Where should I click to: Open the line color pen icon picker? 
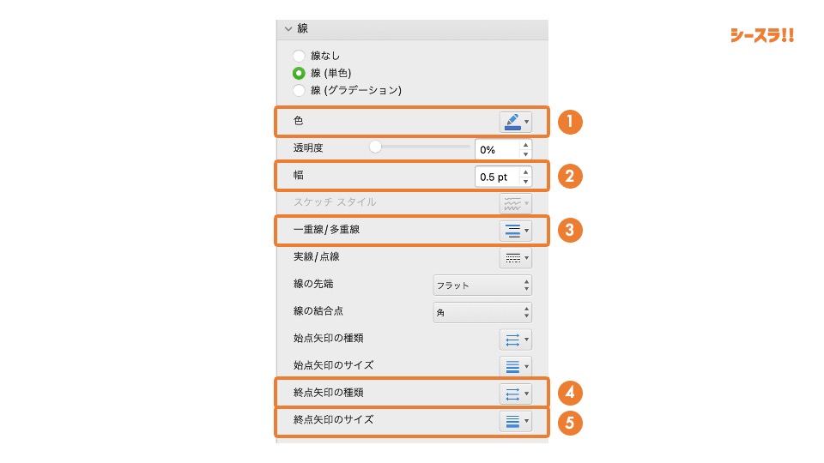(515, 122)
